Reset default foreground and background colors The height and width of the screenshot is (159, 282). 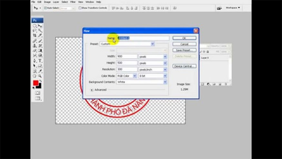pos(34,88)
